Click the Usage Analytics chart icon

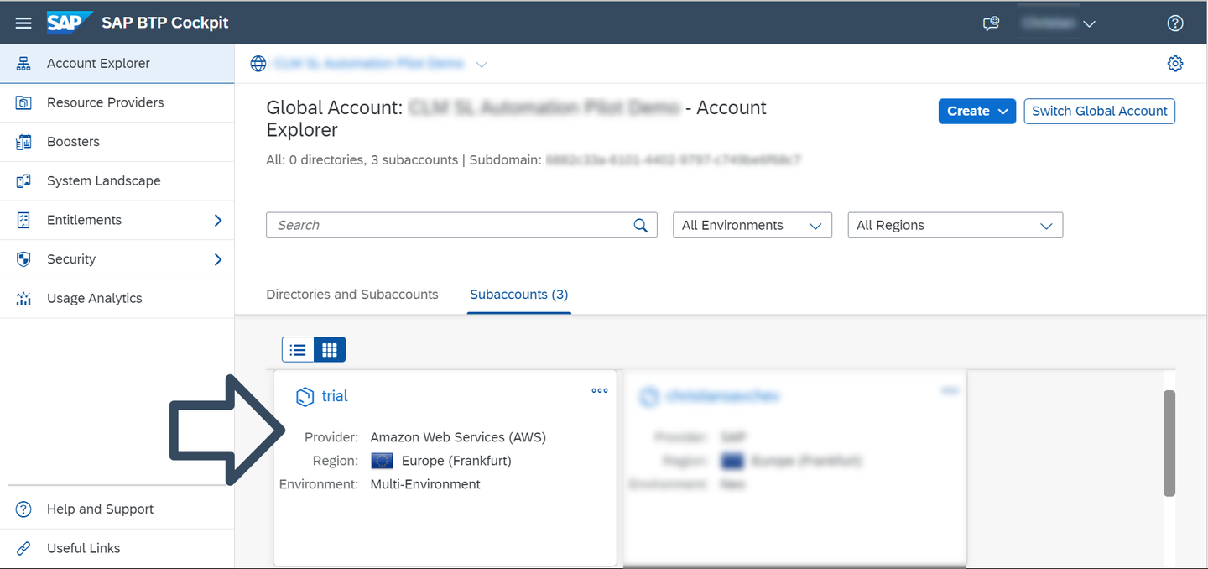(23, 298)
